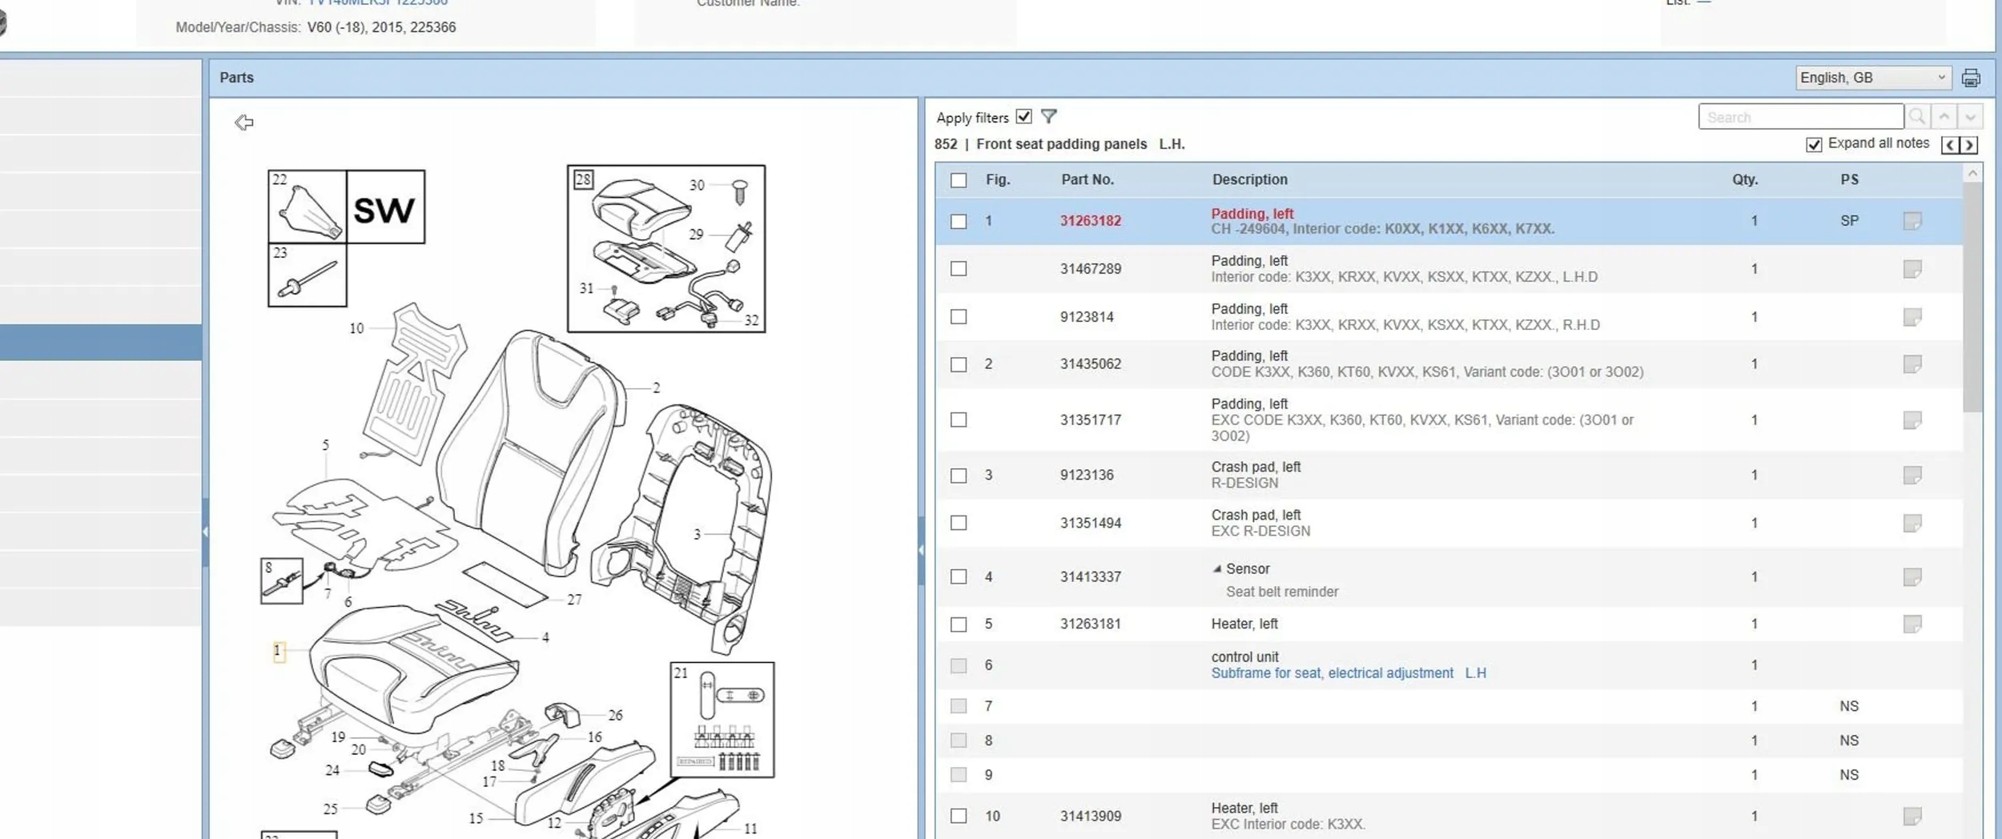Click the 'control unit' row text

pos(1245,657)
